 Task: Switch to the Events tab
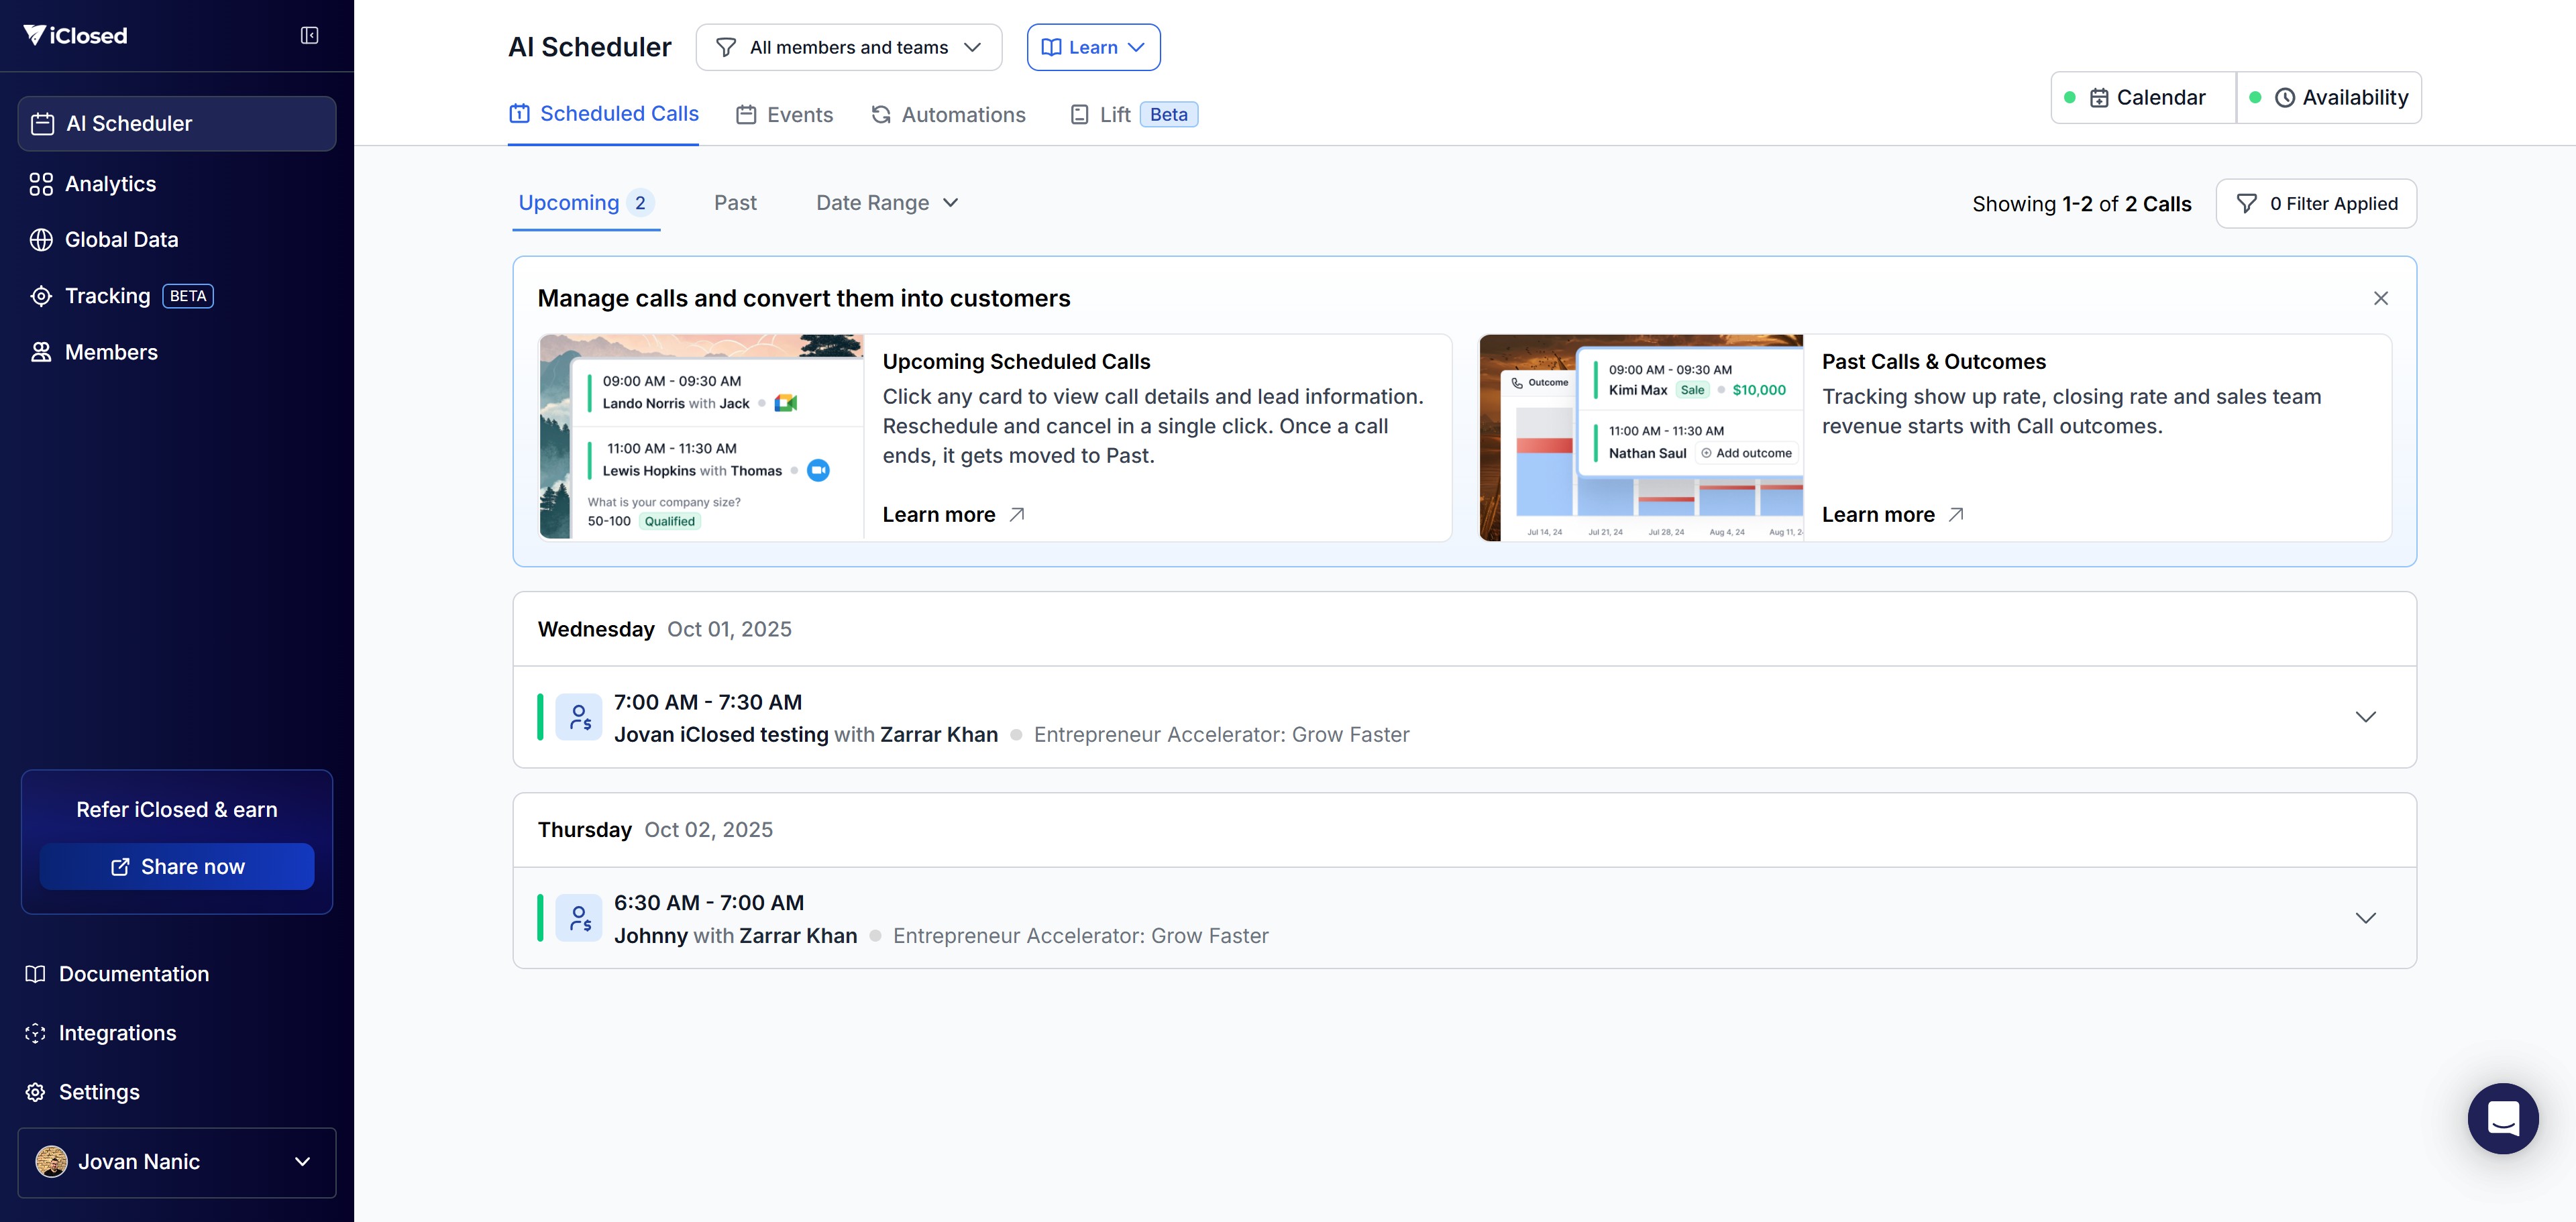785,115
